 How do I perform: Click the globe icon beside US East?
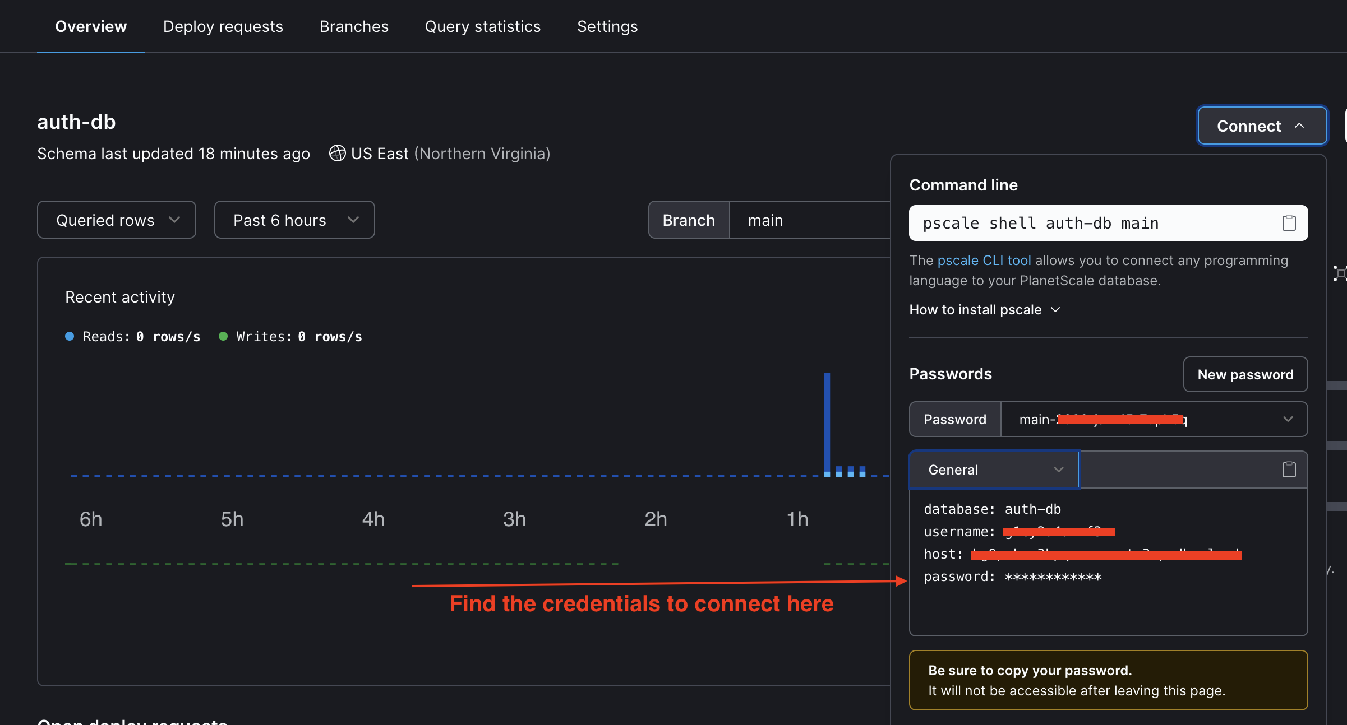337,153
